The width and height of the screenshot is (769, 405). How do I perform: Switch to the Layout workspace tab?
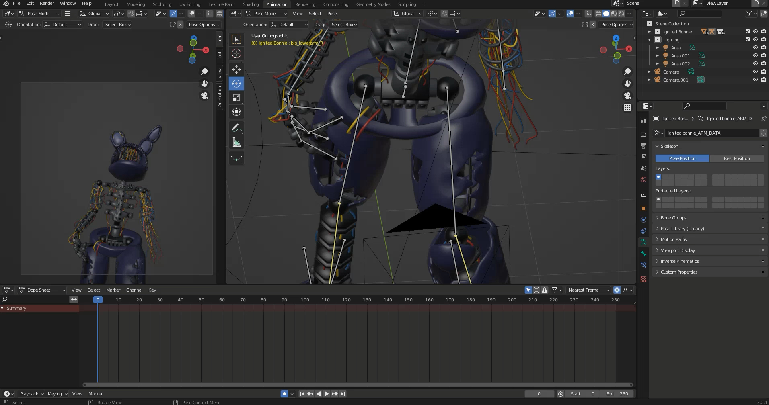(x=112, y=4)
